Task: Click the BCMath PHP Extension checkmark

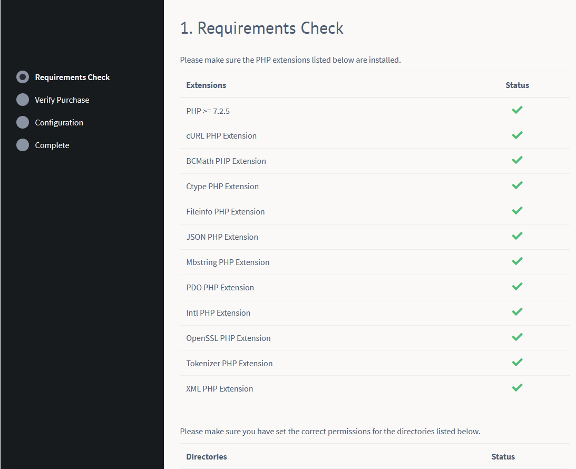Action: [517, 160]
